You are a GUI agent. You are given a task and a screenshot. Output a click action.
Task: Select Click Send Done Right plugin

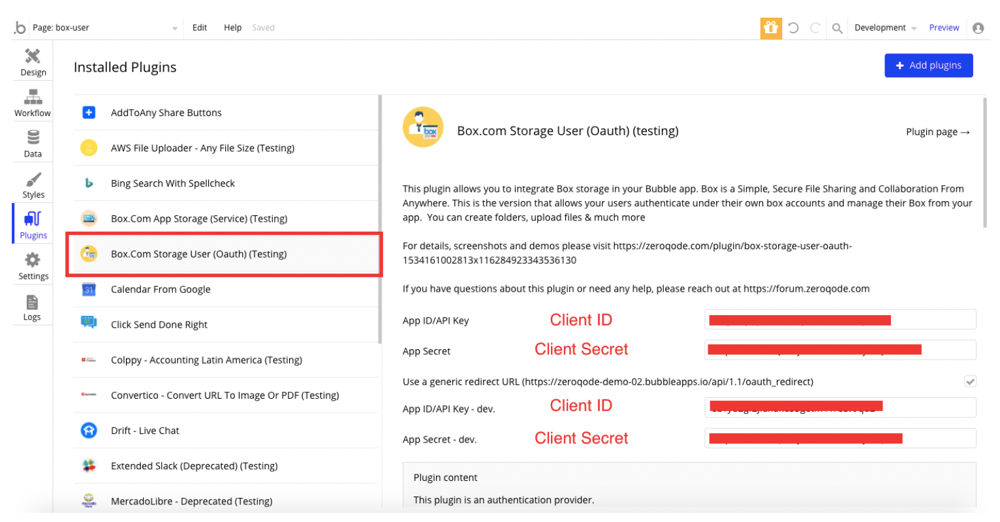pyautogui.click(x=226, y=324)
